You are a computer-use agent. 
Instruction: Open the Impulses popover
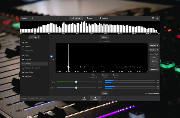point(154,45)
